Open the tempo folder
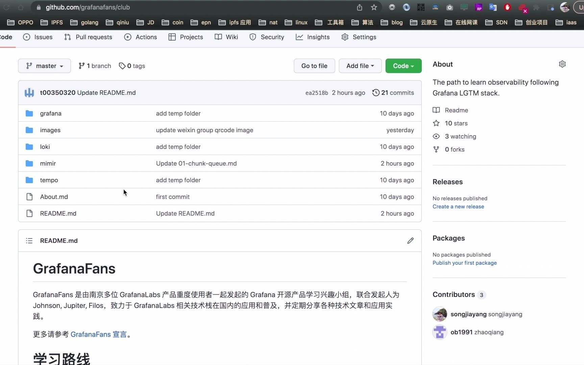Screen dimensions: 584x365 [x=49, y=180]
